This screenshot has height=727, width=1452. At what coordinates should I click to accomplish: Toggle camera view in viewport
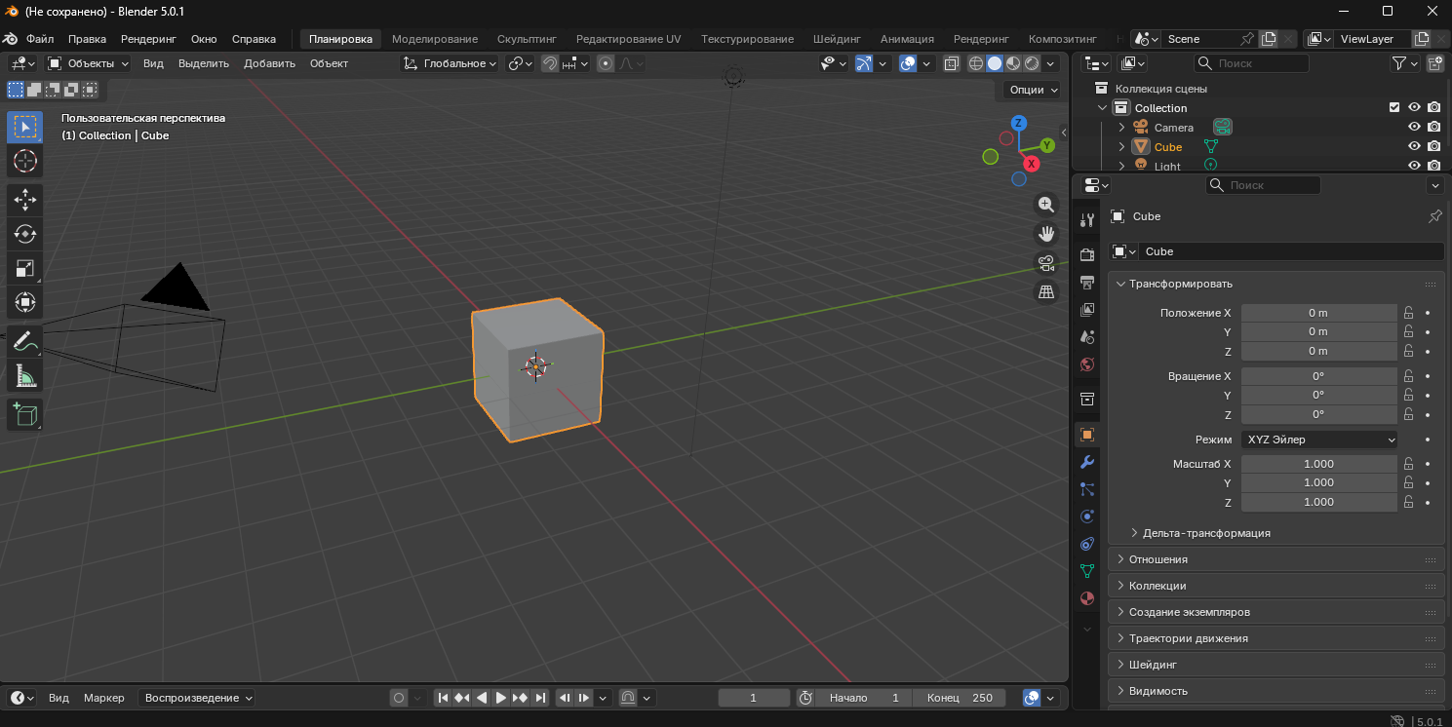click(x=1046, y=263)
